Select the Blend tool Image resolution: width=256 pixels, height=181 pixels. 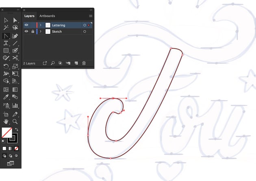click(15, 97)
